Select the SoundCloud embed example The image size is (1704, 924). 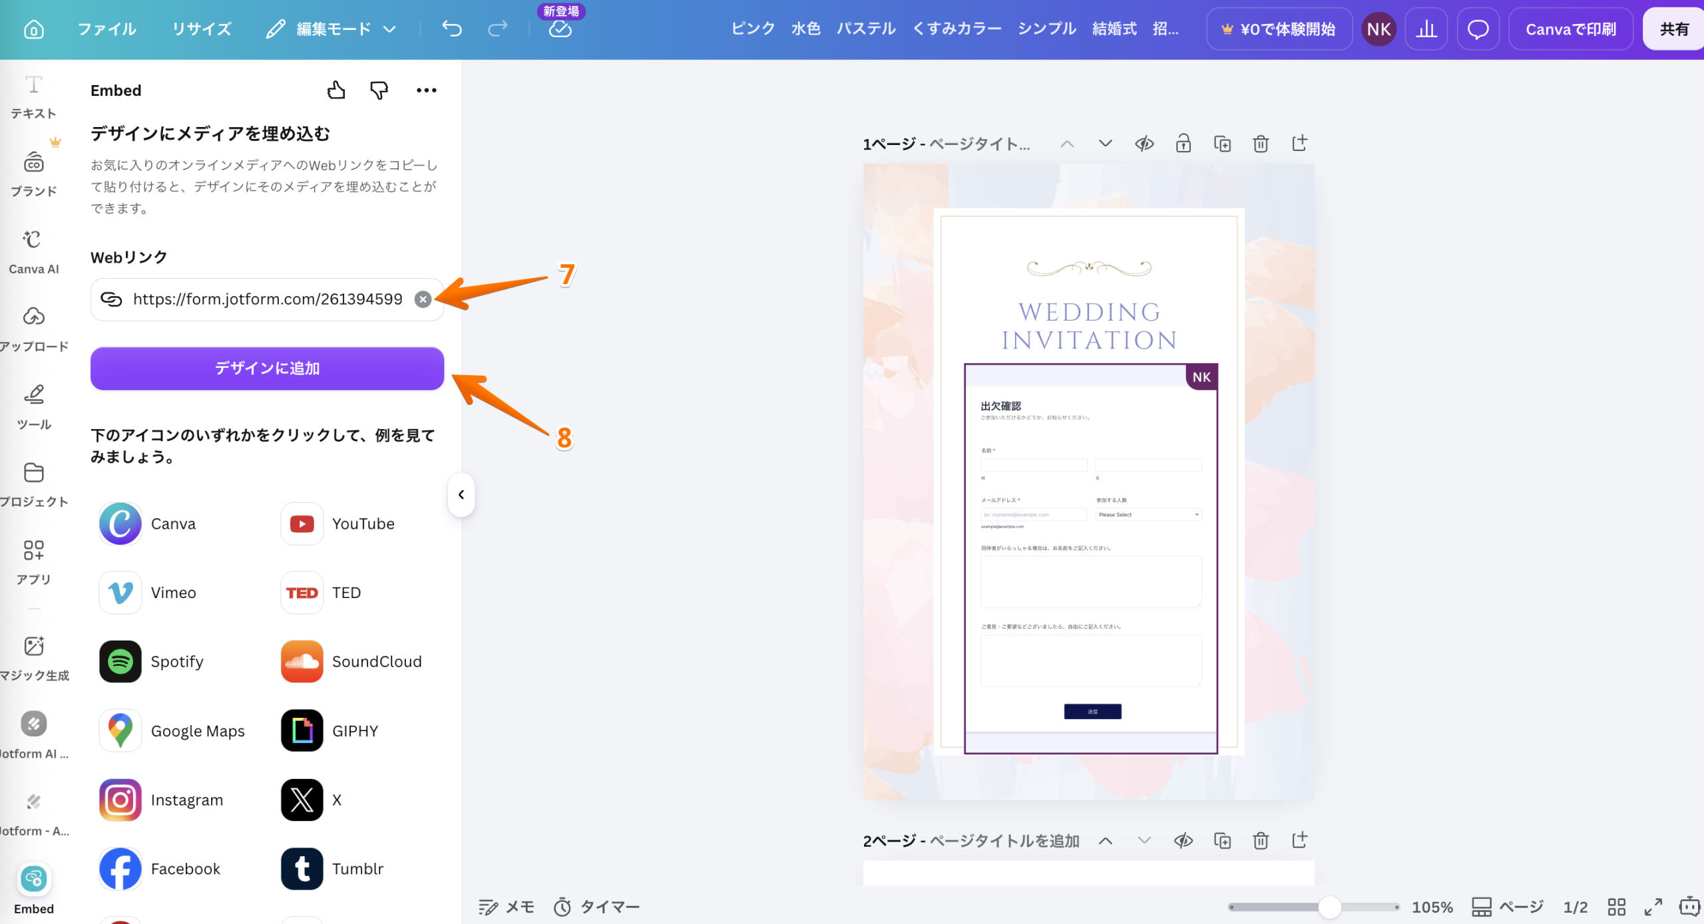[x=351, y=661]
